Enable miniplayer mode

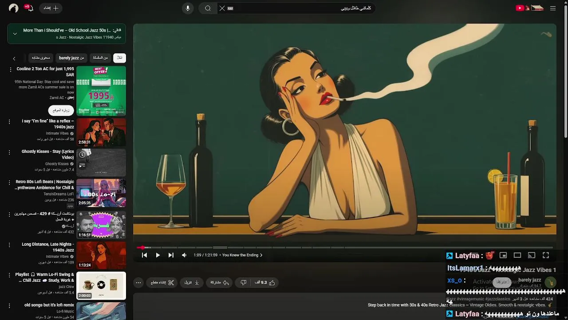pos(503,255)
